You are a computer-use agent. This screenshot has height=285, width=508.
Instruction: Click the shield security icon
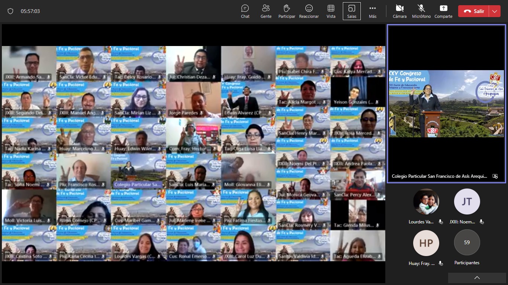10,11
